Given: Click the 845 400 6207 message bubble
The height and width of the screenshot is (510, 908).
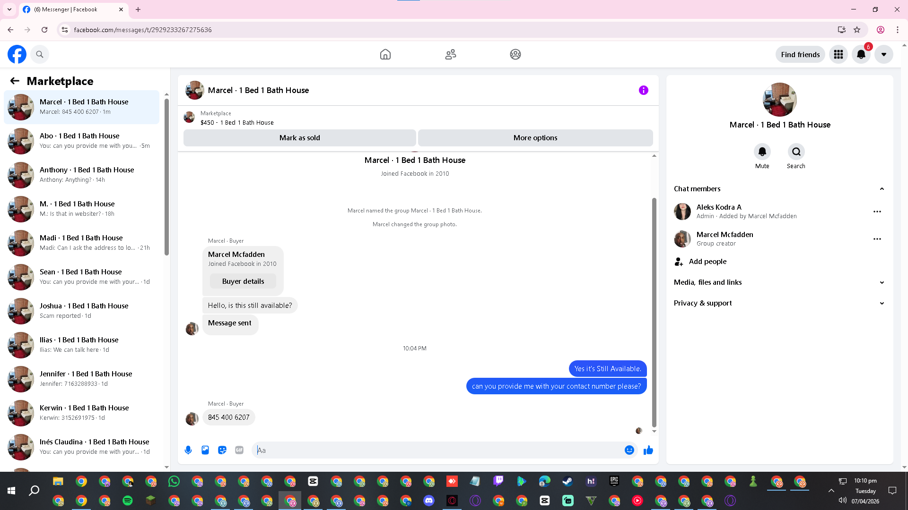Looking at the screenshot, I should click(229, 417).
